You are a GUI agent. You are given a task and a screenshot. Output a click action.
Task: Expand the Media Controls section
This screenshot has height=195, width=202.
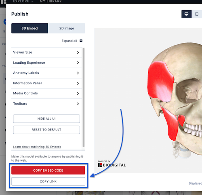click(46, 93)
